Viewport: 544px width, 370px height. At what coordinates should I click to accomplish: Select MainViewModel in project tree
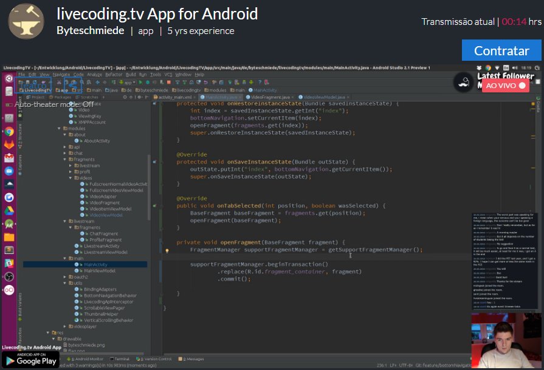tap(95, 271)
